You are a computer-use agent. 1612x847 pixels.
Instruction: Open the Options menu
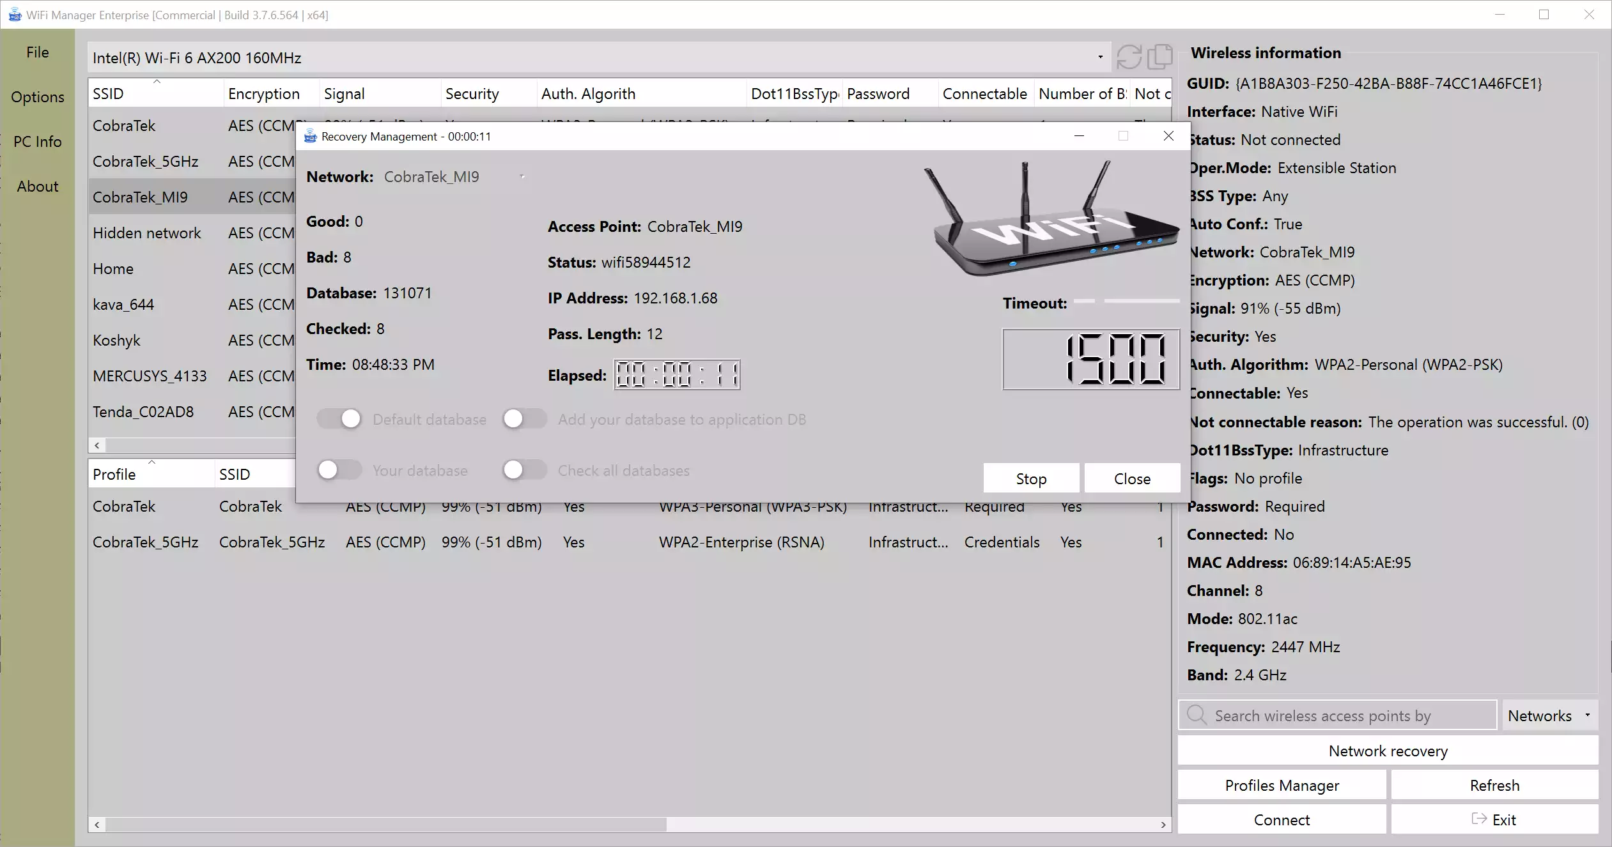[38, 97]
